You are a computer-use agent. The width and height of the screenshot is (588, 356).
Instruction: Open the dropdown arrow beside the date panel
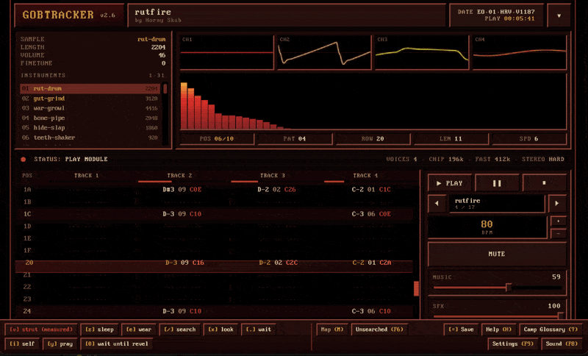point(559,15)
